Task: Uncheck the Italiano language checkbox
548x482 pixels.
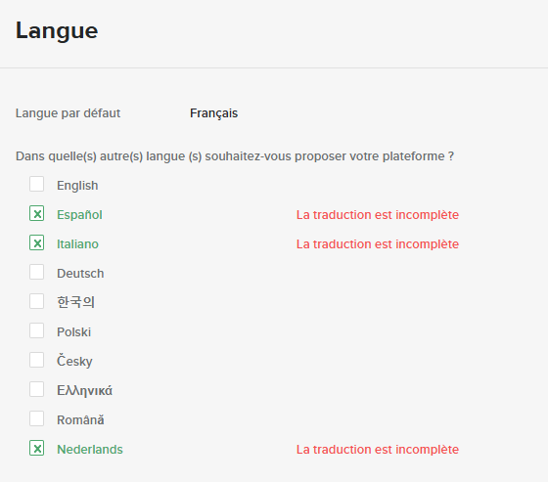Action: pos(37,242)
